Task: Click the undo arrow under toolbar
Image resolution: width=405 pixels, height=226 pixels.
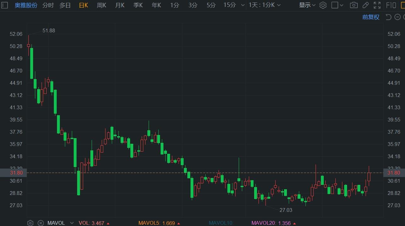Action: pyautogui.click(x=388, y=17)
